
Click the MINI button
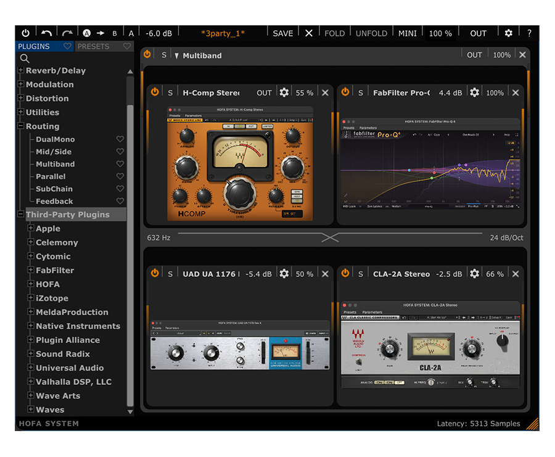pyautogui.click(x=408, y=34)
